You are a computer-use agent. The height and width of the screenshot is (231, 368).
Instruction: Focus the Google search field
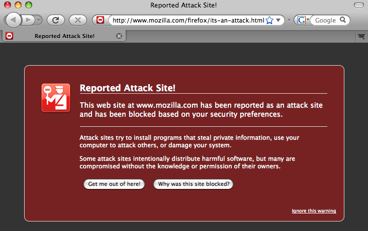(325, 20)
